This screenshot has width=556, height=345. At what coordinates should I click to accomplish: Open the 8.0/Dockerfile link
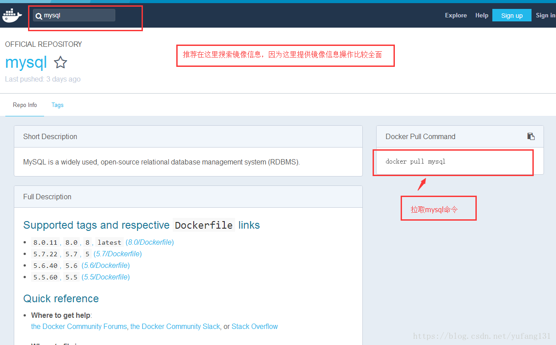coord(150,242)
